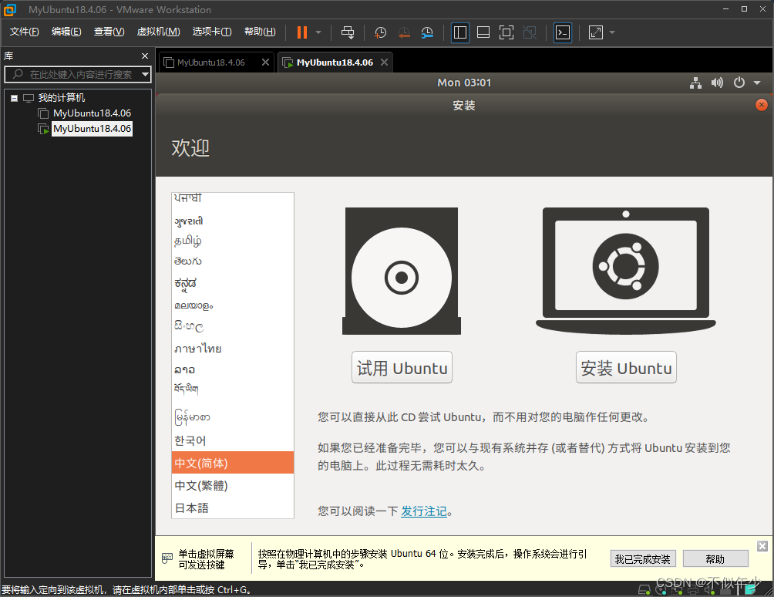The image size is (774, 597).
Task: Toggle the thumbnail bar view
Action: pyautogui.click(x=483, y=32)
